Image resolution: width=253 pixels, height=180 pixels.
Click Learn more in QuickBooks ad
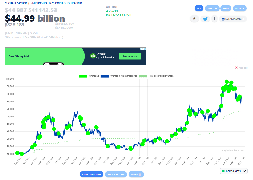[x=130, y=56]
